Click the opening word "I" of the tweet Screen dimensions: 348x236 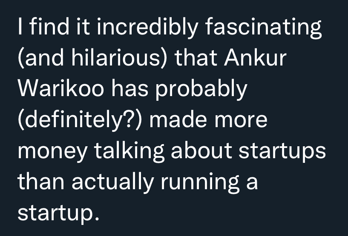(20, 29)
